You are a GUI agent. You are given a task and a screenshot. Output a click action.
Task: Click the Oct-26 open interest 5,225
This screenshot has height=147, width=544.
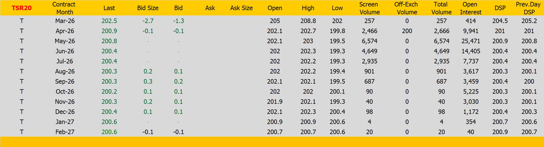coord(470,91)
